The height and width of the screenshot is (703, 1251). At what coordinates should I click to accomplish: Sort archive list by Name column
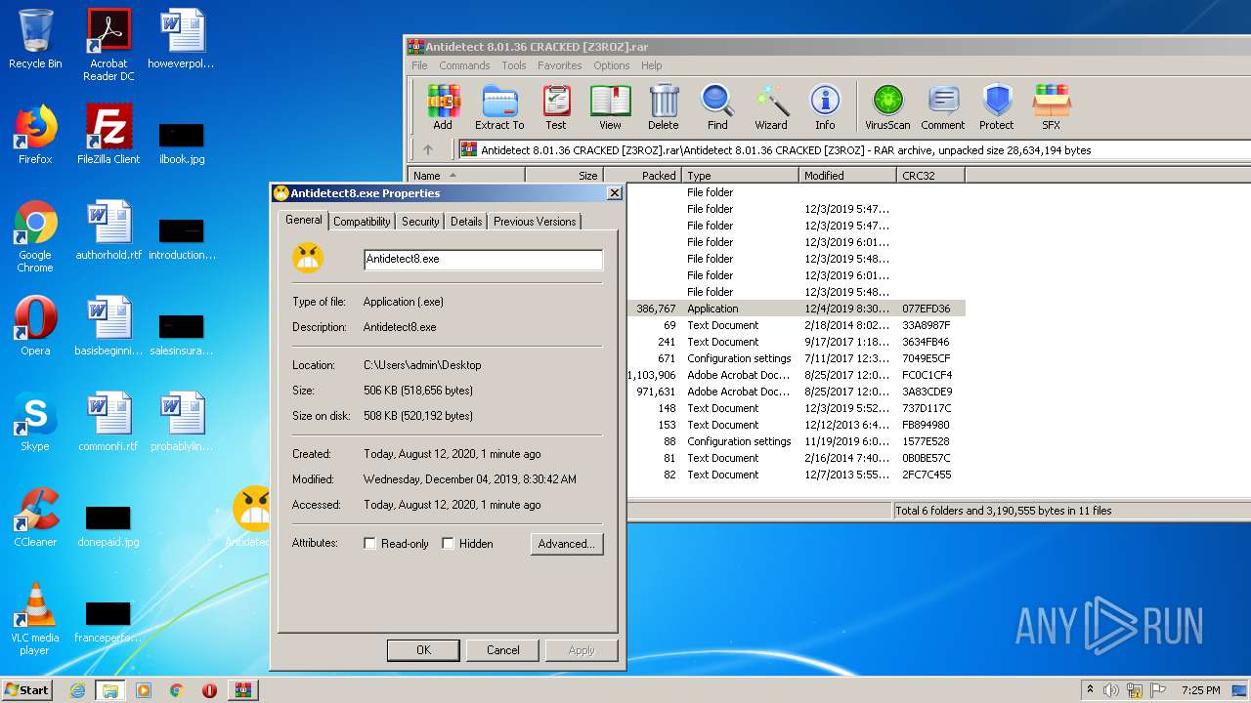click(x=466, y=176)
